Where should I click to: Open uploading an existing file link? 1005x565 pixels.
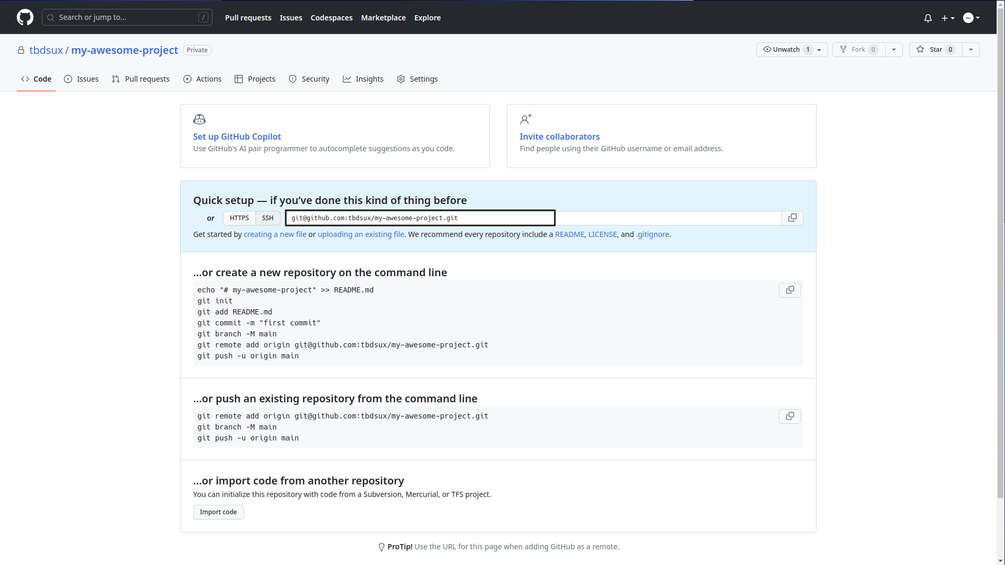(x=361, y=234)
